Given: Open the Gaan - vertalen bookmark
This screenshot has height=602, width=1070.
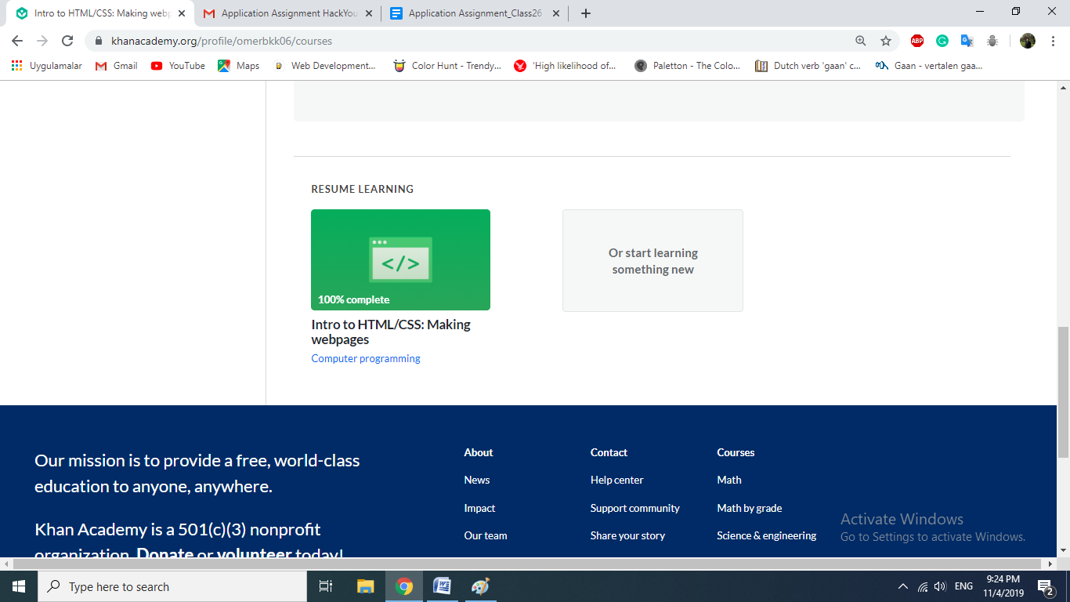Looking at the screenshot, I should click(929, 66).
